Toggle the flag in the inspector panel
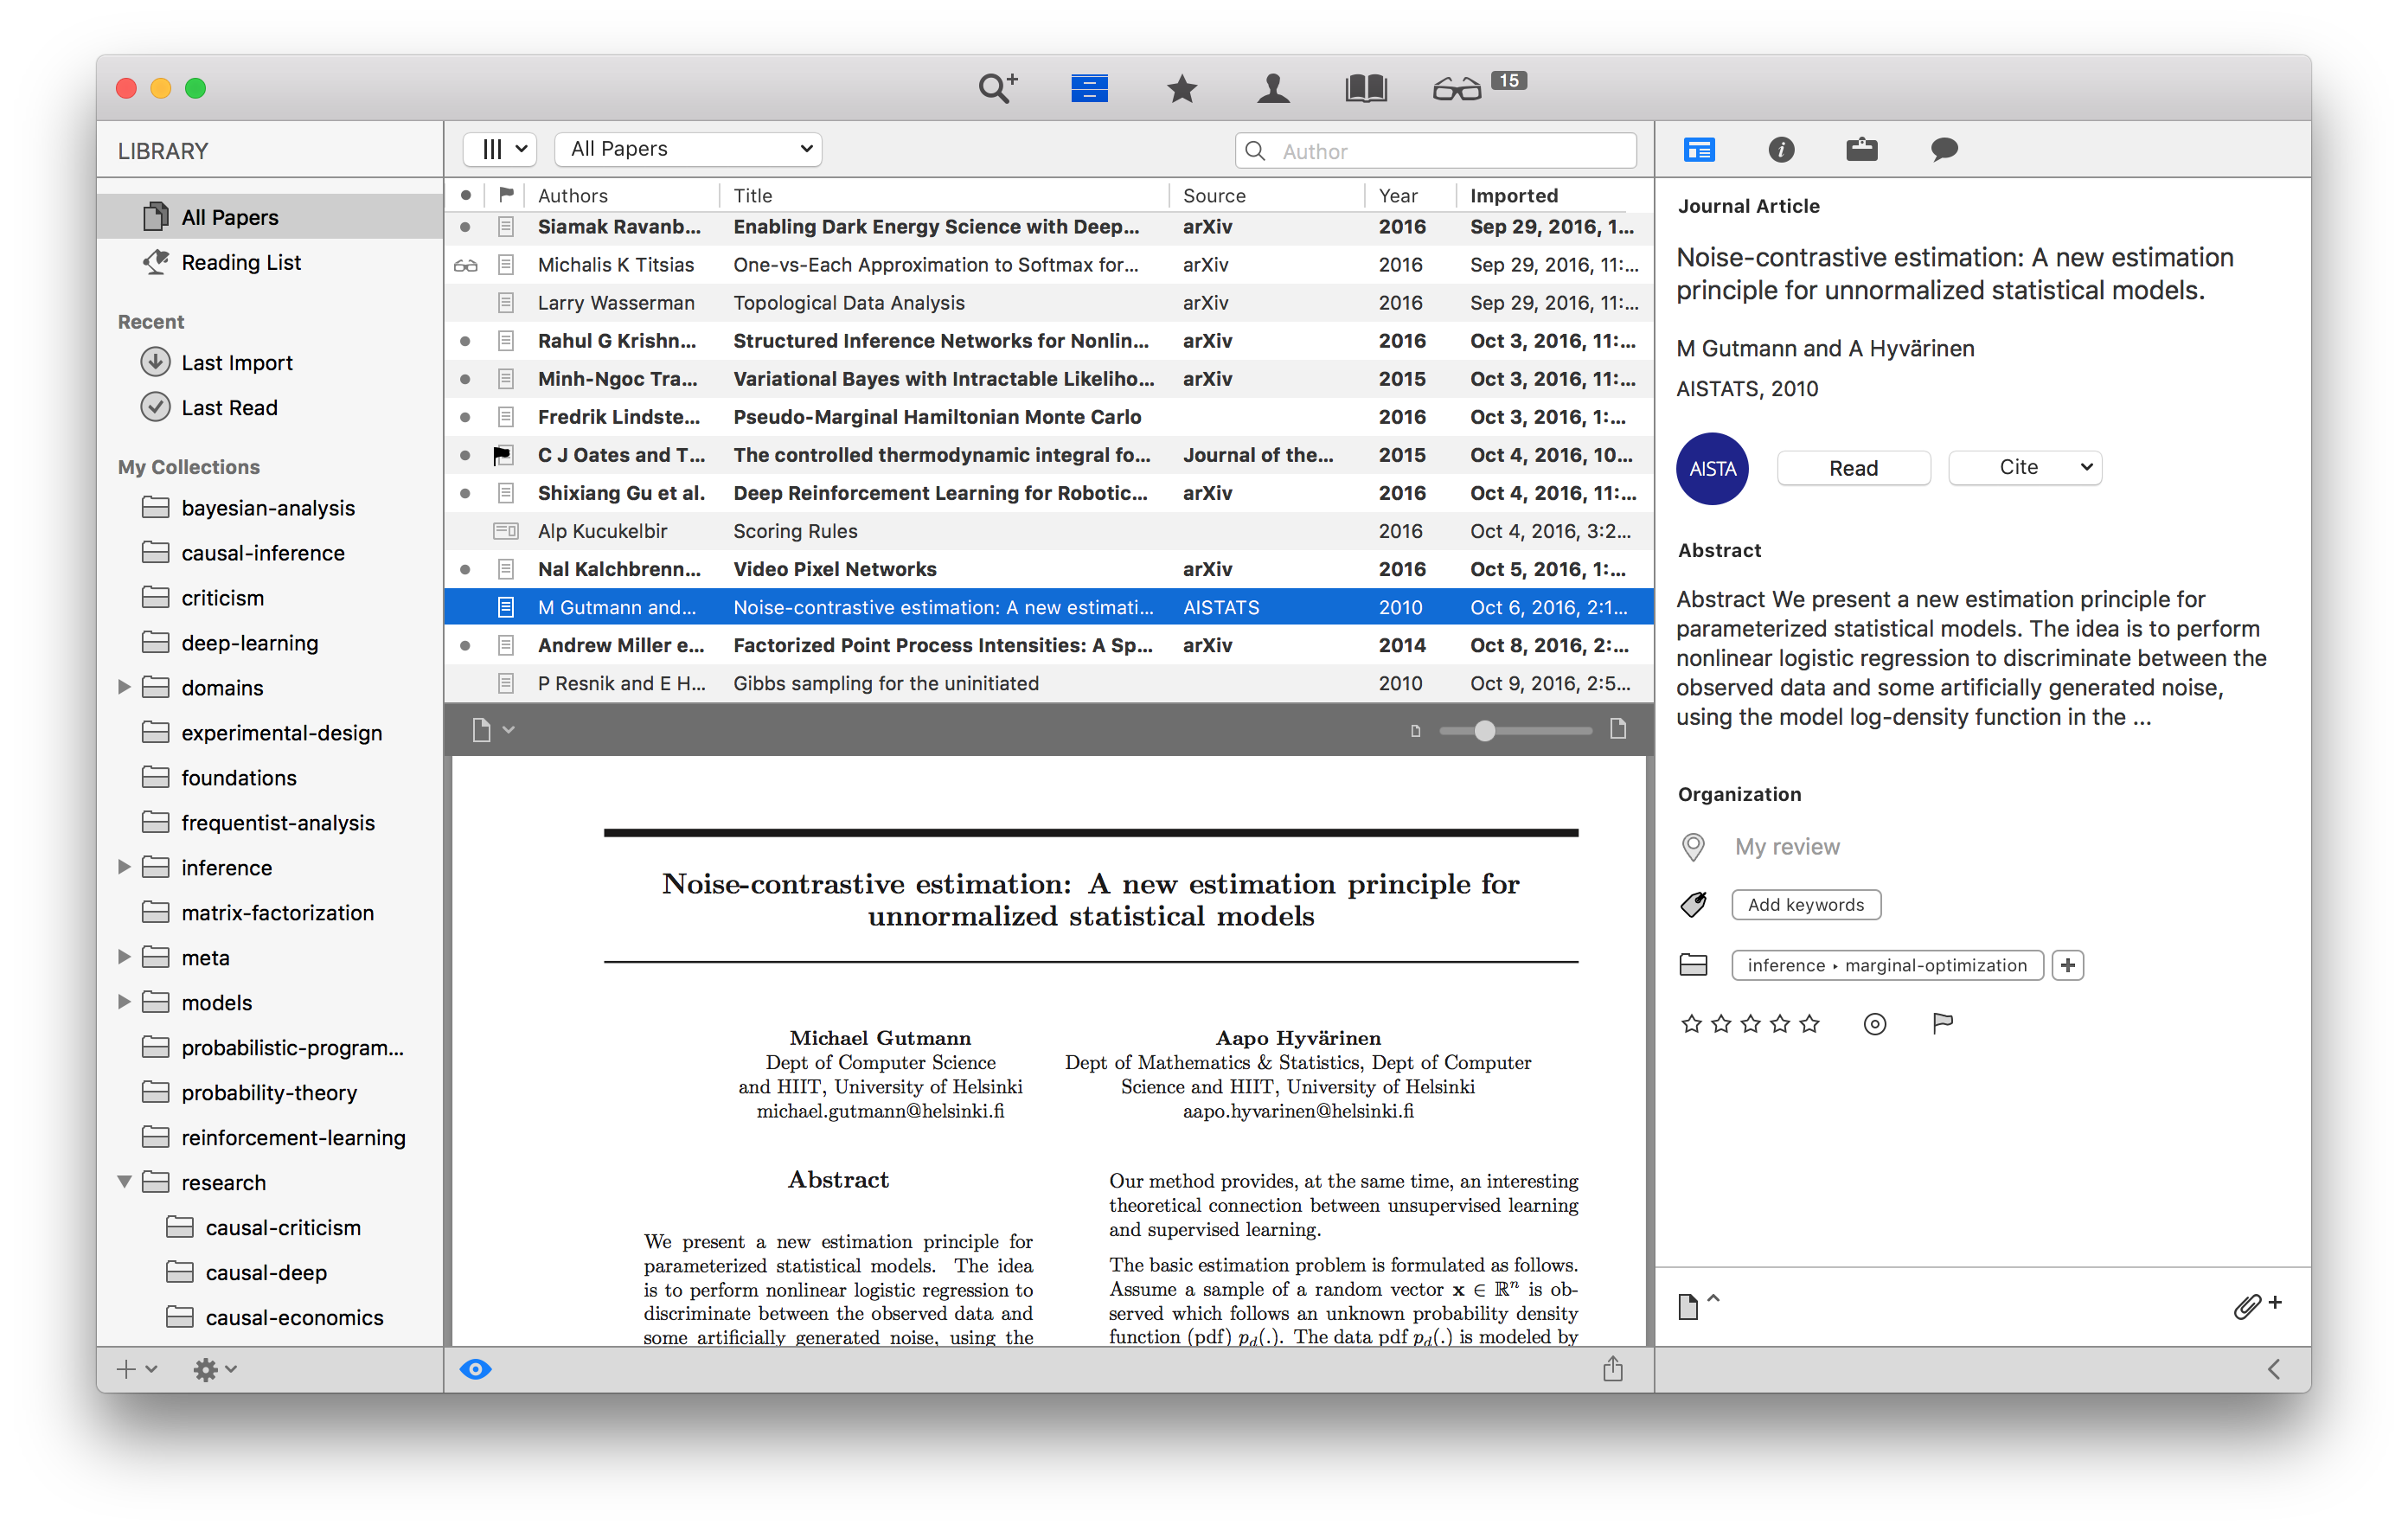The image size is (2408, 1531). tap(1942, 1023)
